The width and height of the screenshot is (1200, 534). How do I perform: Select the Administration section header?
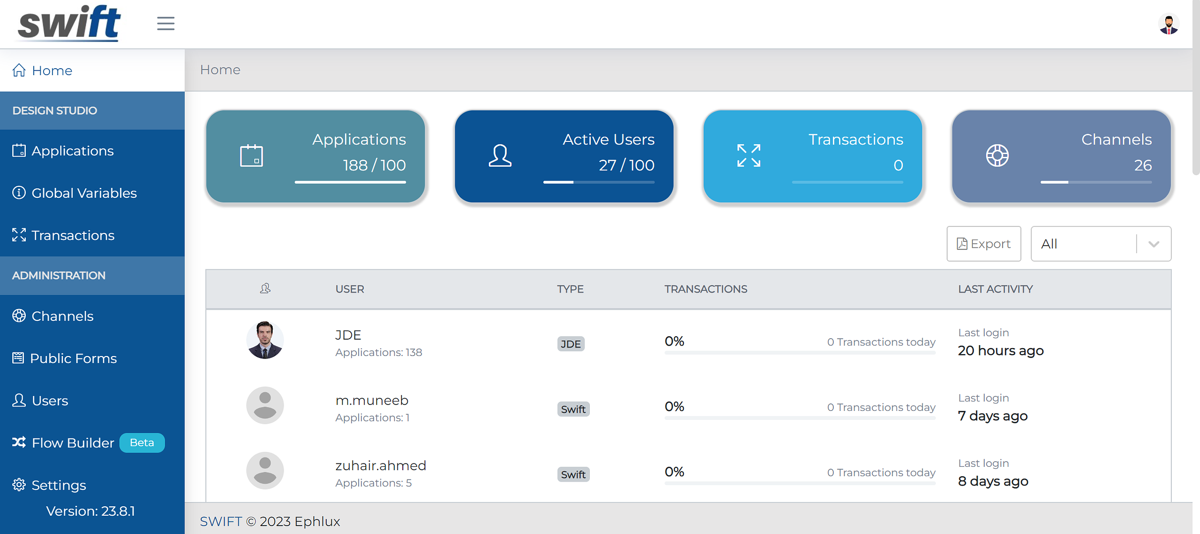pos(58,275)
